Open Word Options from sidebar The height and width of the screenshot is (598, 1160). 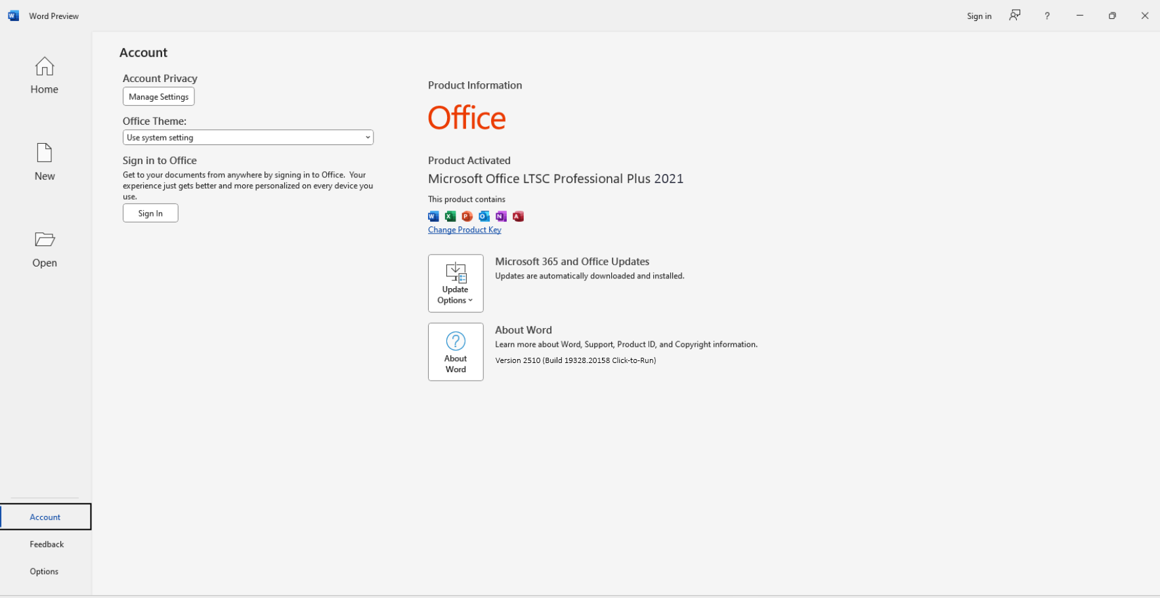point(44,571)
